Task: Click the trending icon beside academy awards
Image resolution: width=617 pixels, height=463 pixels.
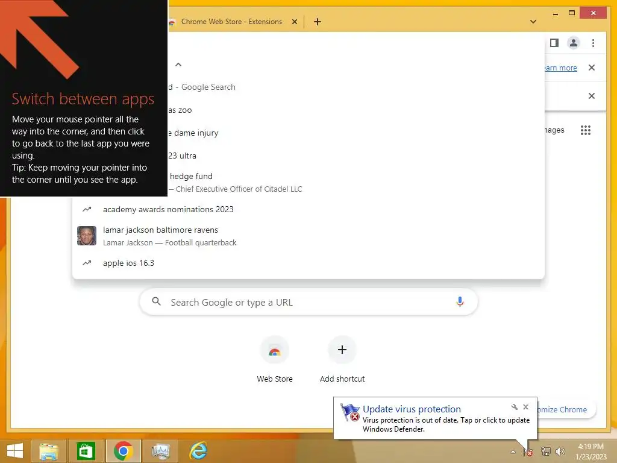Action: [87, 209]
